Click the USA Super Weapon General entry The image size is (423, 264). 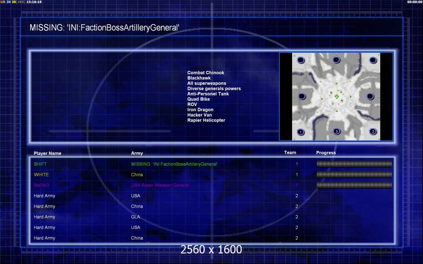click(160, 185)
